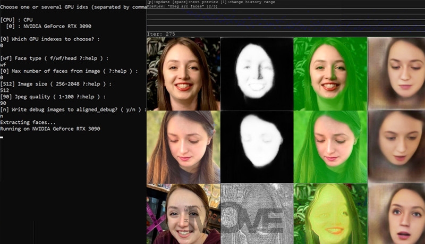
Task: Select the top-right blurry predicted face
Action: 396,74
